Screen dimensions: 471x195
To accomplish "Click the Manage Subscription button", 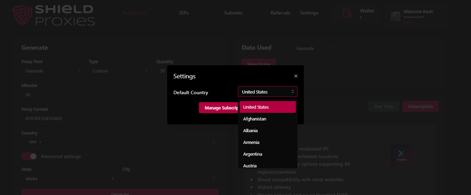I will 219,108.
